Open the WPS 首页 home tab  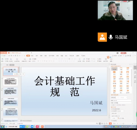[x=4, y=53]
